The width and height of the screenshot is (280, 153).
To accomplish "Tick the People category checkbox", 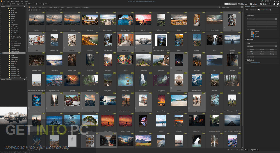I will 252,33.
